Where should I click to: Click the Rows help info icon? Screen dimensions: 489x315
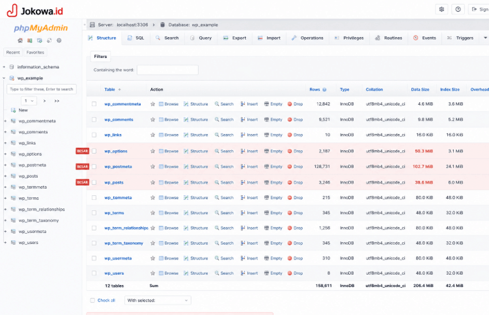(x=324, y=90)
